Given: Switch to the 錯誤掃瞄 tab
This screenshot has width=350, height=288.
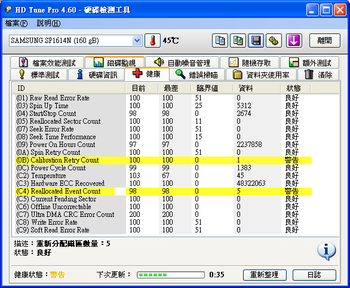Looking at the screenshot, I should (197, 75).
